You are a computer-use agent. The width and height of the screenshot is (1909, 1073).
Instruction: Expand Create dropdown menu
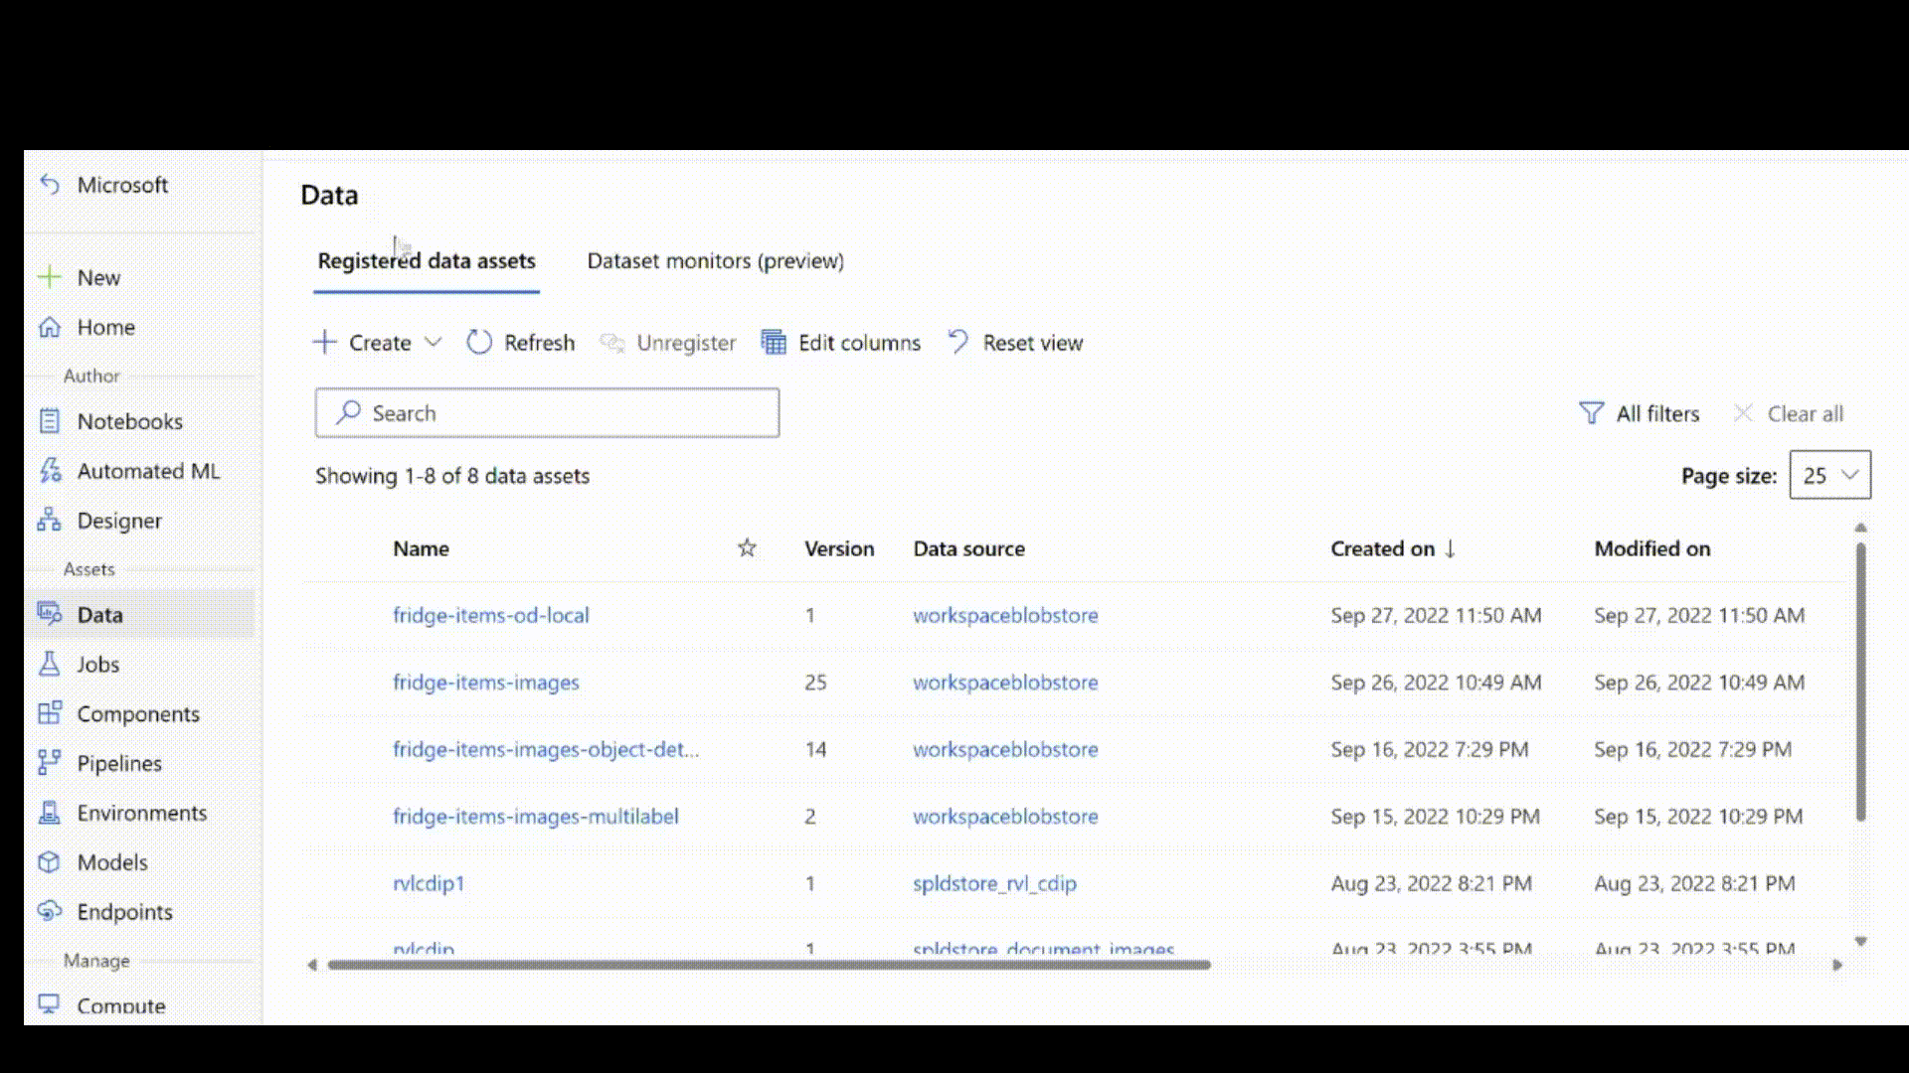(x=434, y=342)
